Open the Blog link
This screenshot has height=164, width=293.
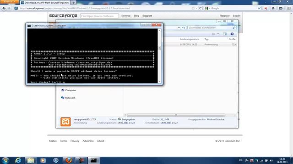point(136,16)
